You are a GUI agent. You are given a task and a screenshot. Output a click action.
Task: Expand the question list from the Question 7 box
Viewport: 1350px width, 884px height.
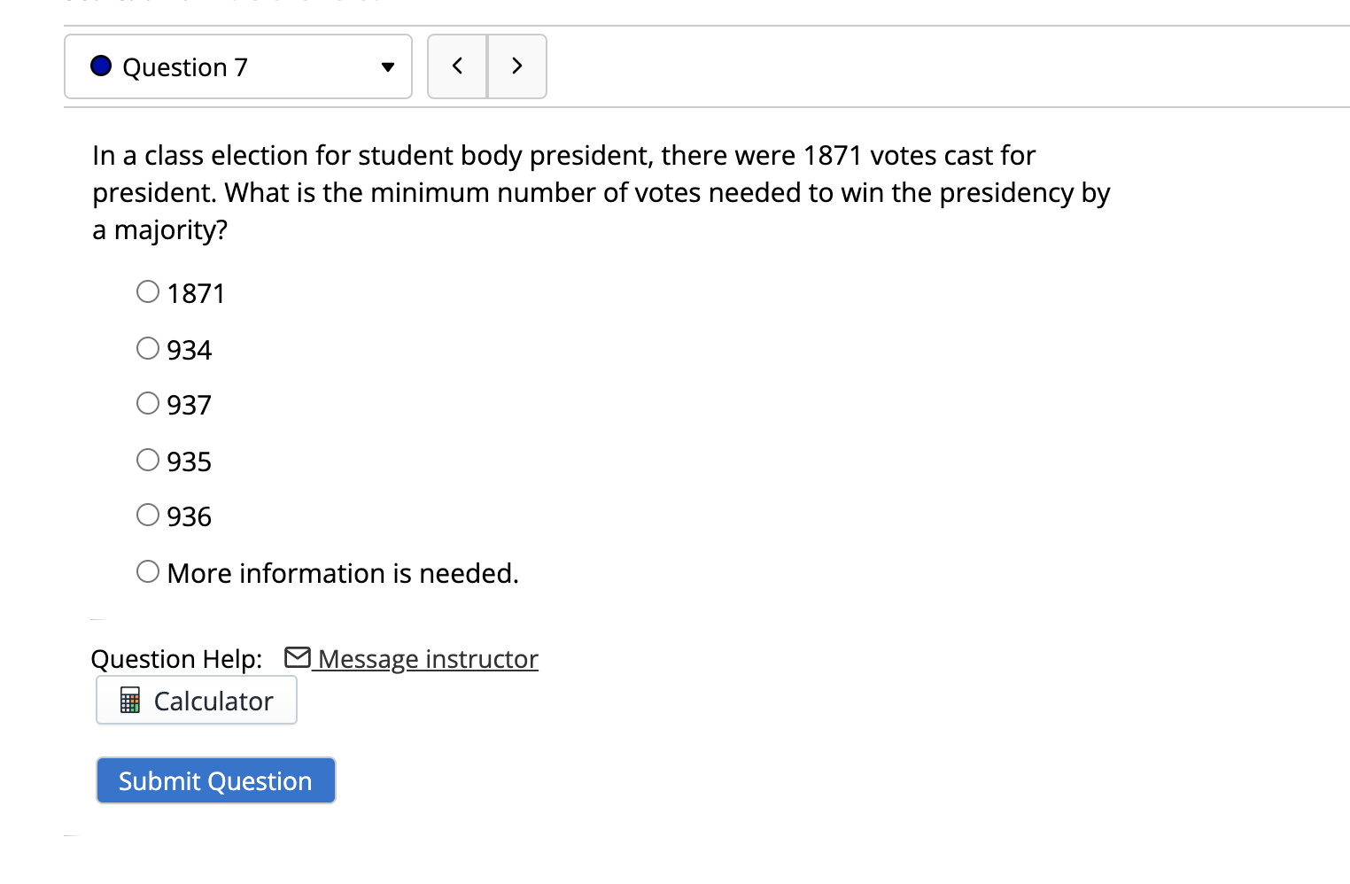coord(237,66)
